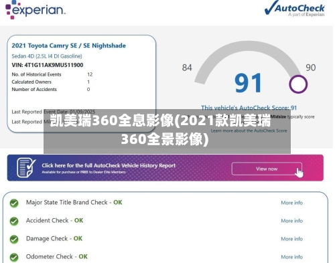Click Odometer Check - OK text
Screen dimensions: 335x263
pyautogui.click(x=57, y=256)
